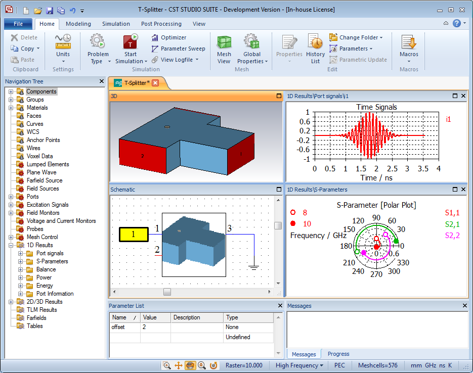Click the scroll down arrow in Parameter List
The height and width of the screenshot is (373, 473).
click(278, 353)
